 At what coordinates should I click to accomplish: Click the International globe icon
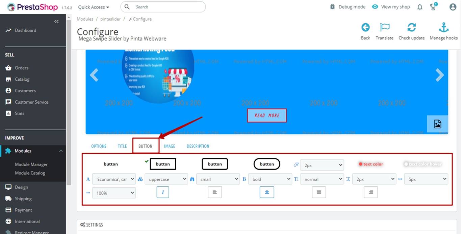[x=8, y=222]
